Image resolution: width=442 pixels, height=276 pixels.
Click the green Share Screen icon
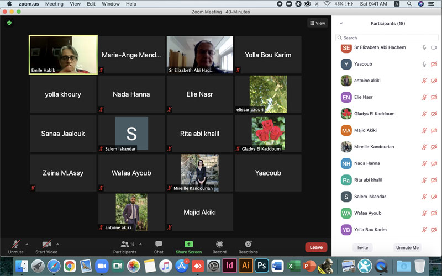(x=188, y=244)
